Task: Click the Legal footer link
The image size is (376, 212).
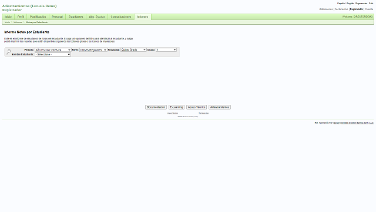Action: pyautogui.click(x=337, y=123)
